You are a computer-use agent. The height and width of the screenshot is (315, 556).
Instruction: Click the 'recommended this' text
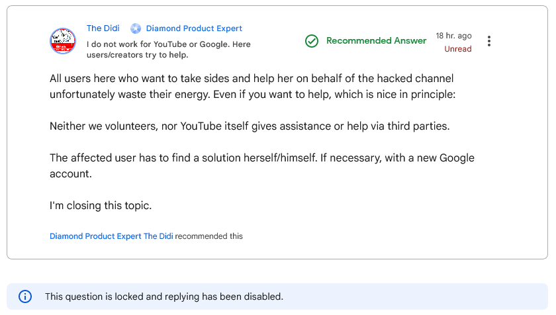coord(209,236)
